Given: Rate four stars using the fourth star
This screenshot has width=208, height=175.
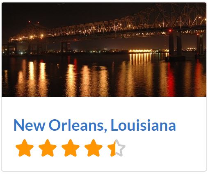Looking at the screenshot, I should [94, 148].
